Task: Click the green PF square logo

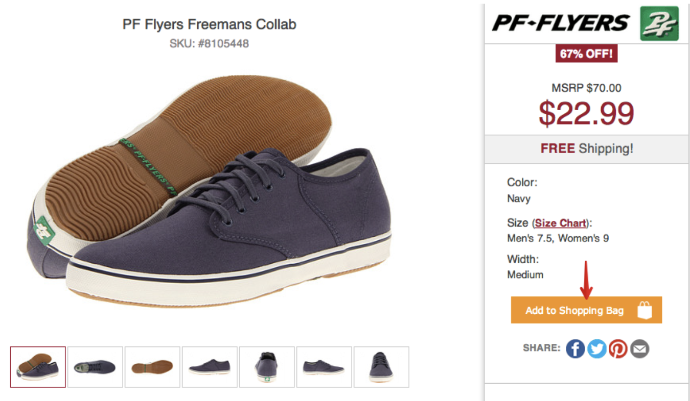Action: (659, 23)
